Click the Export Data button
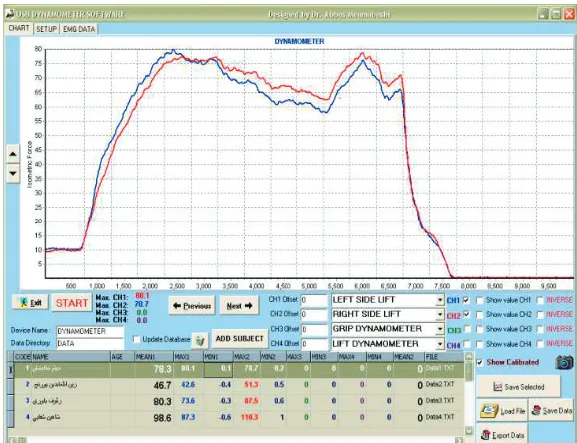 pyautogui.click(x=503, y=435)
